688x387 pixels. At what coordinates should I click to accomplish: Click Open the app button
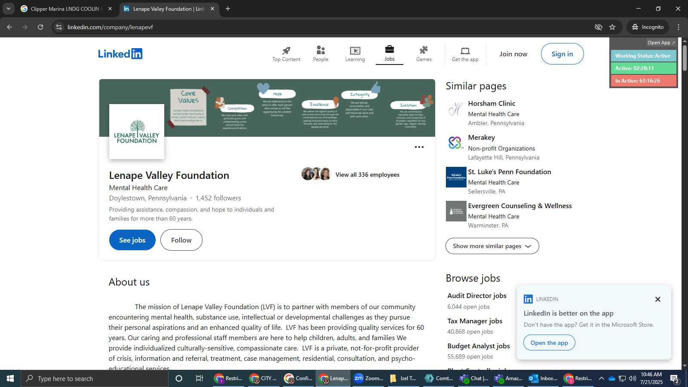coord(549,343)
